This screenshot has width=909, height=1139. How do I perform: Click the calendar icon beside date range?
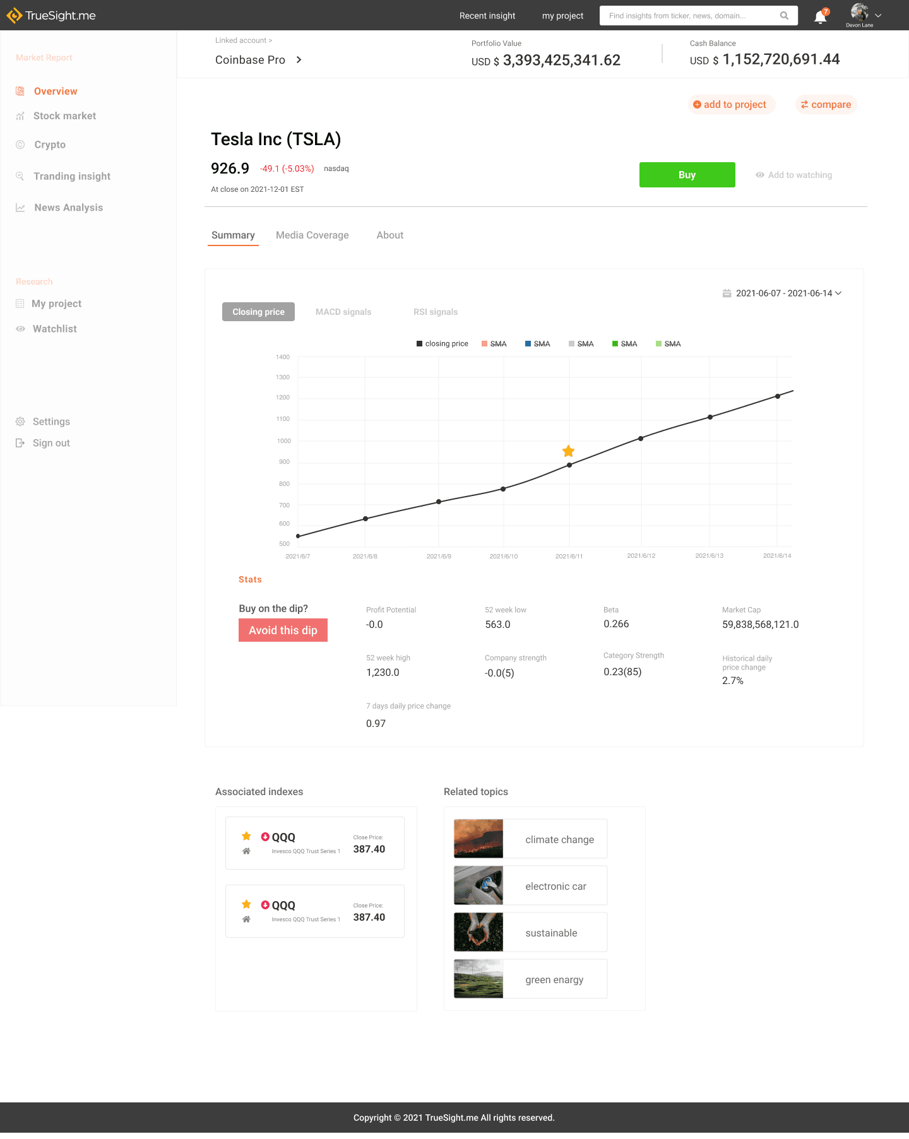click(727, 293)
